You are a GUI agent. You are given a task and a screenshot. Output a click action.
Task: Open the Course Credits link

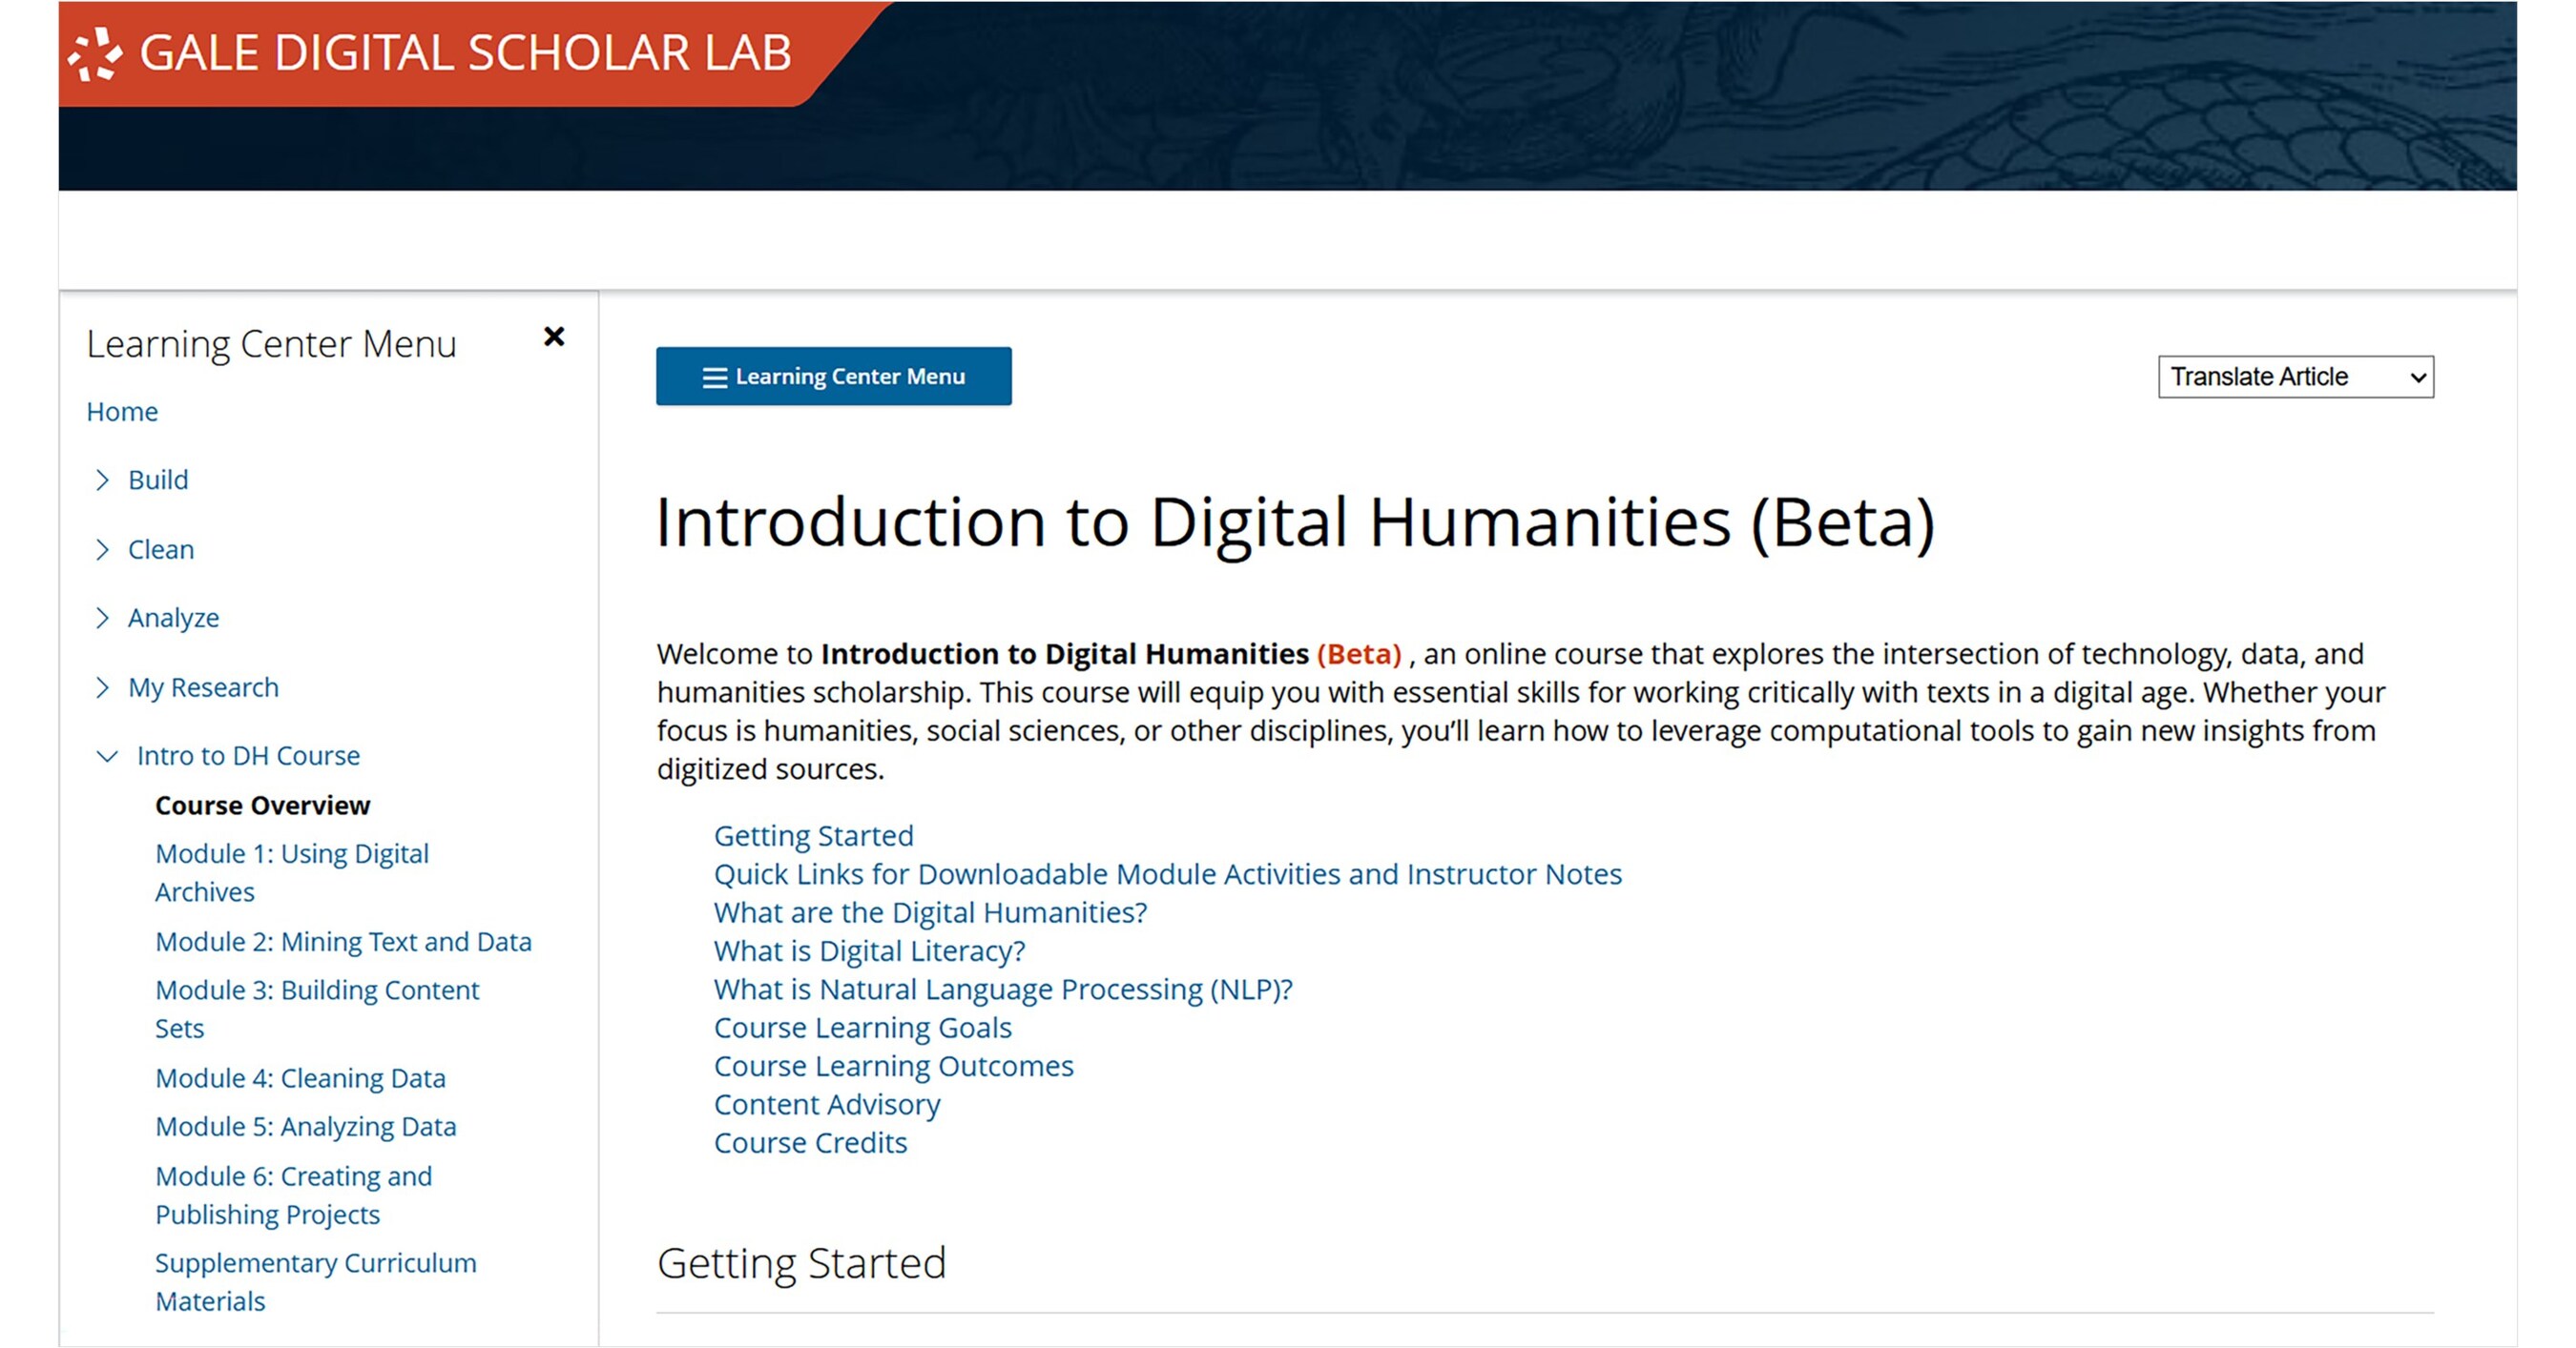[810, 1142]
